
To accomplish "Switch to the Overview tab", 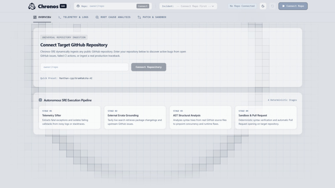I will coord(42,17).
